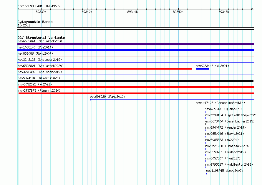
Task: Open the nsv5937973 (Almarri2020) label
Action: [39, 90]
